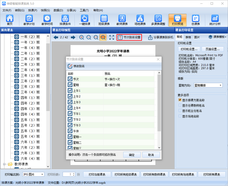Click the 打印份数 input field
Screen dimensions: 228x186
coord(68,174)
